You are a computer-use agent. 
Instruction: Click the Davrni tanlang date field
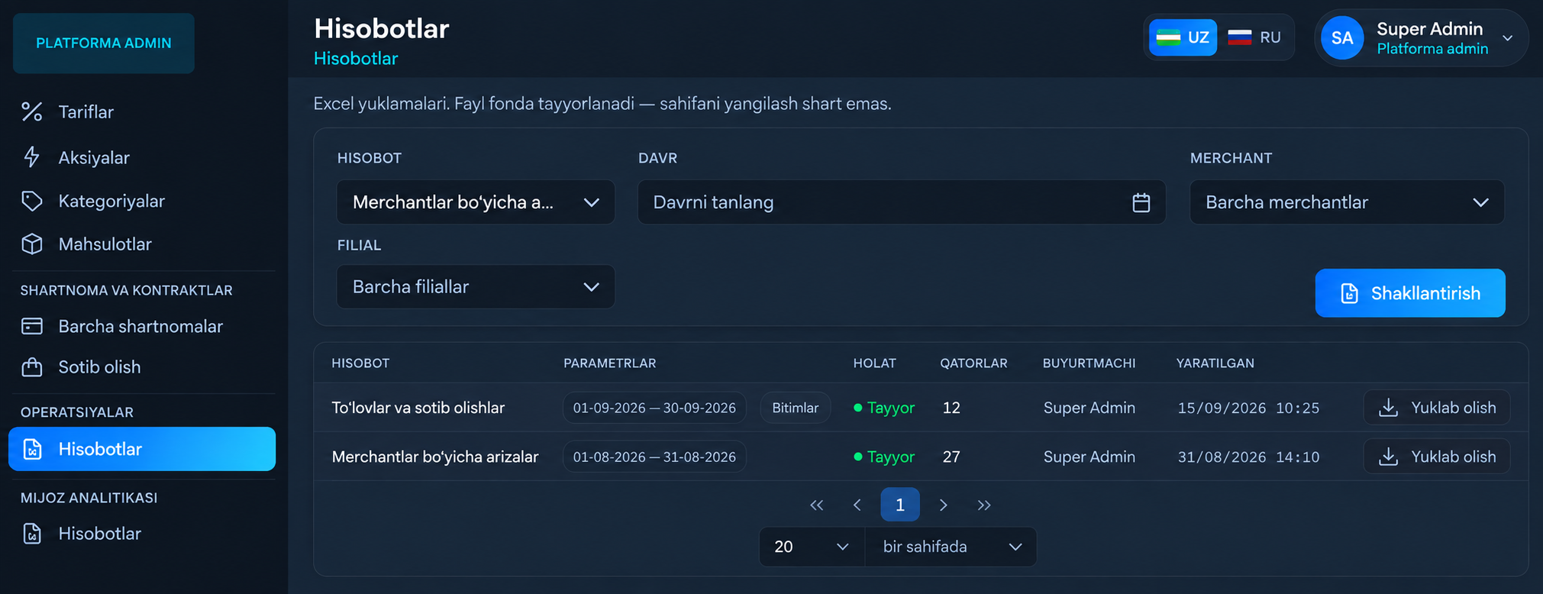click(902, 202)
